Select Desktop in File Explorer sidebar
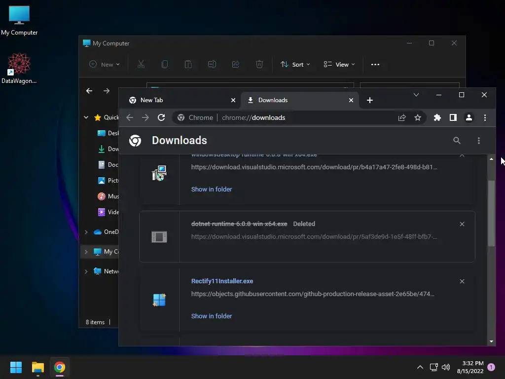 pos(108,133)
